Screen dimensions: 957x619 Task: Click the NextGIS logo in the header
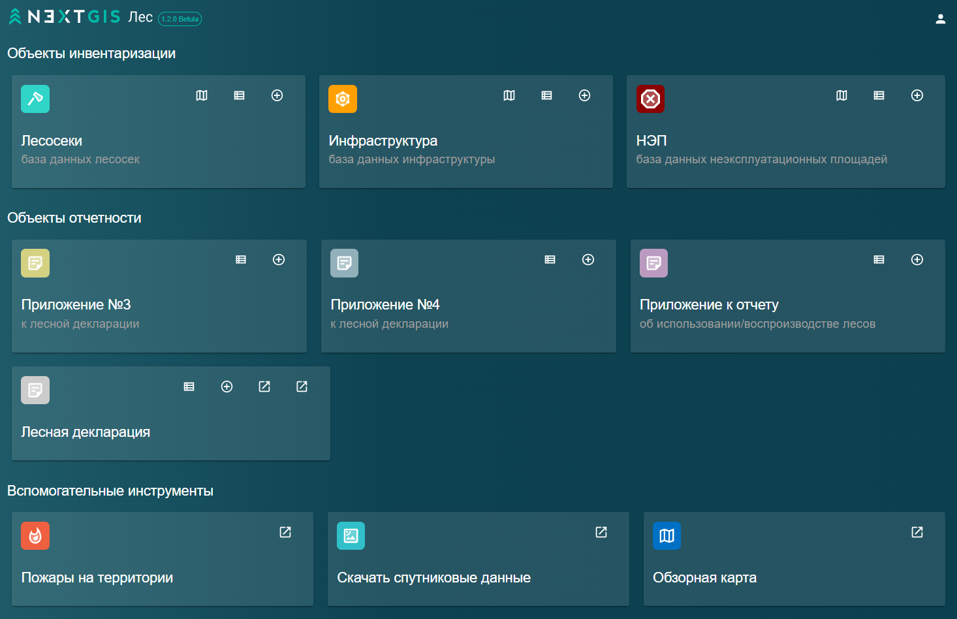point(65,18)
